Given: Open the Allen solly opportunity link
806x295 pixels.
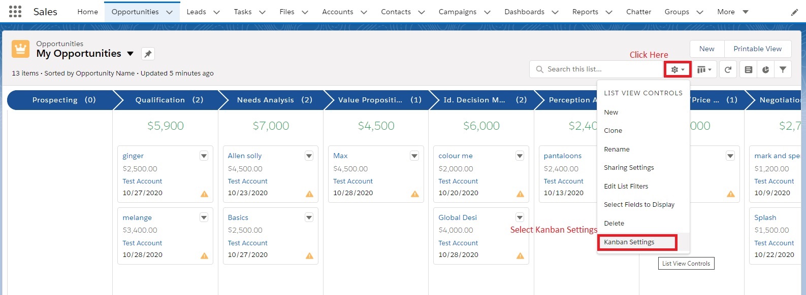Looking at the screenshot, I should click(x=245, y=156).
